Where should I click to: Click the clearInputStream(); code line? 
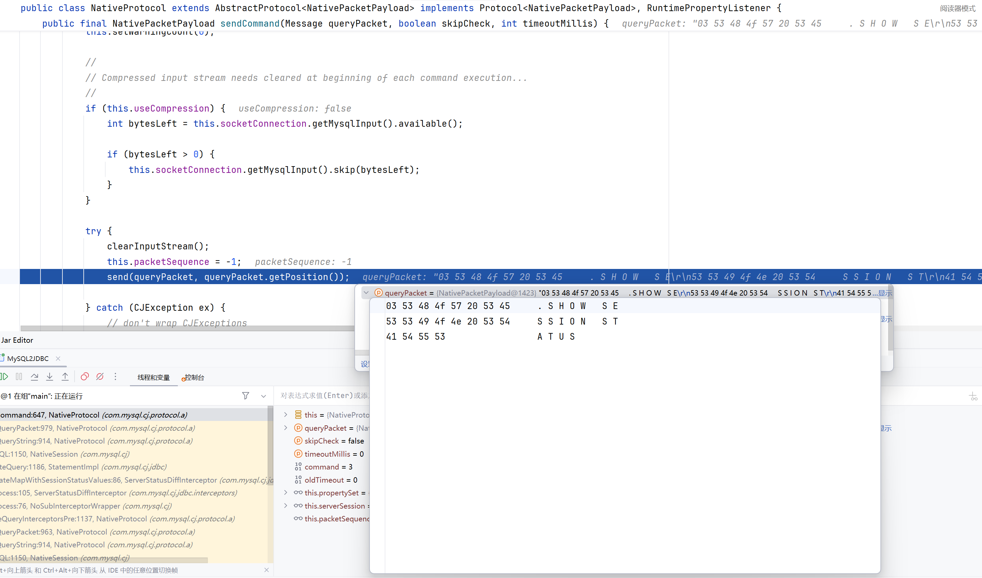click(158, 246)
